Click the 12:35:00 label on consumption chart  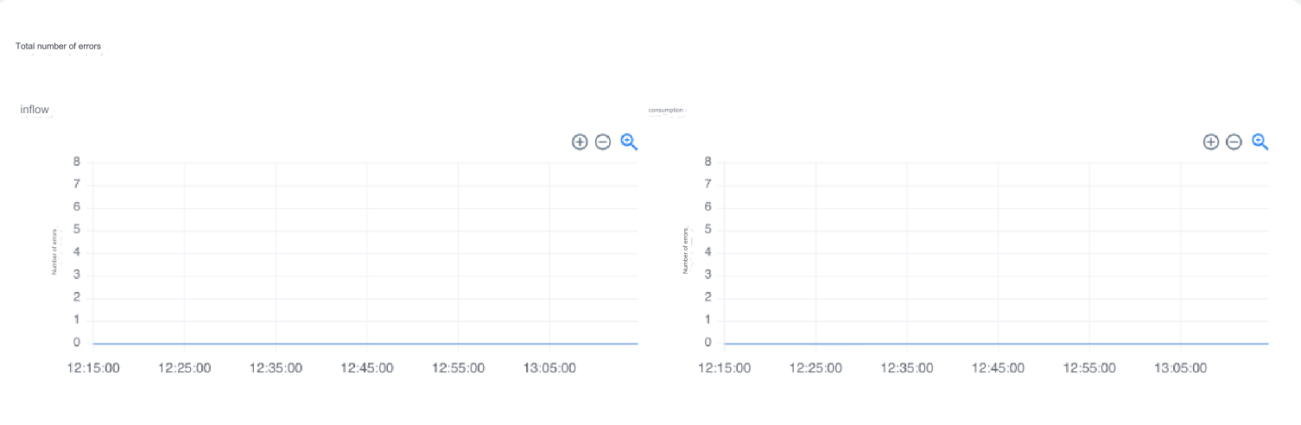click(x=907, y=368)
